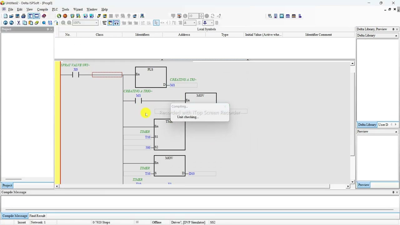Click the Project tab at bottom-left
Viewport: 400px width, 225px height.
(7, 185)
